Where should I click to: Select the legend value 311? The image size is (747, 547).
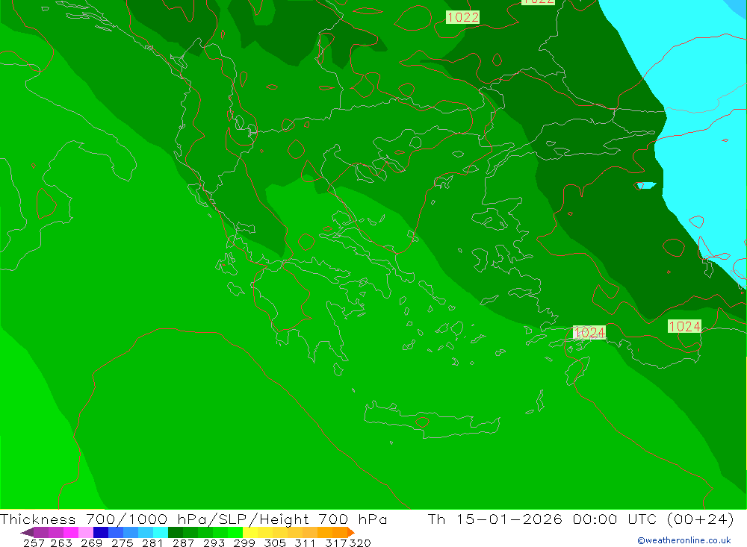pyautogui.click(x=305, y=543)
